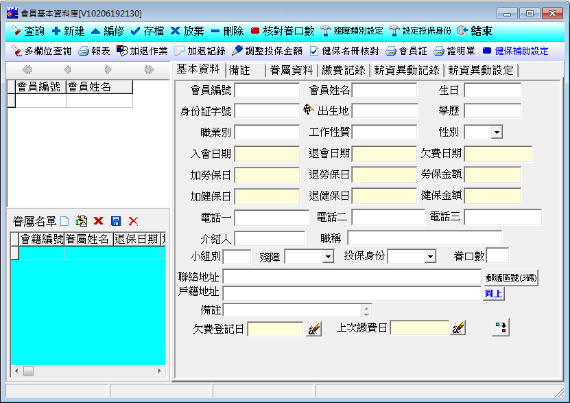Viewport: 570px width, 403px height.
Task: Create a new member with 新建
Action: 56,31
